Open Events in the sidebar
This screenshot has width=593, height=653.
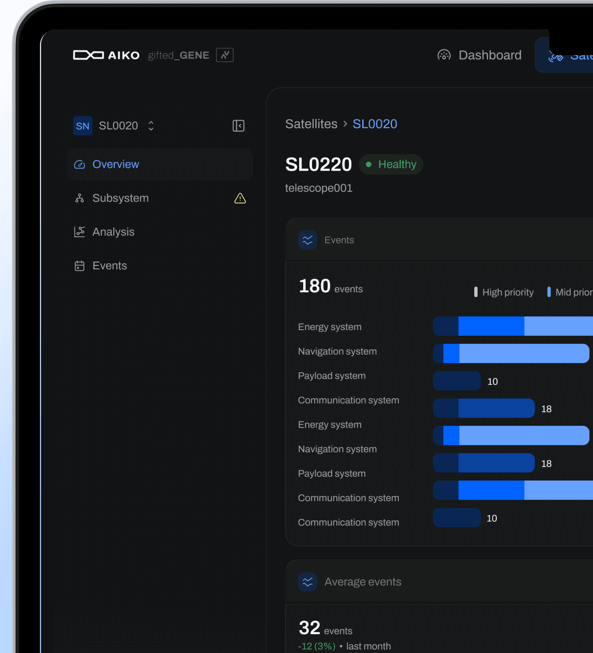(109, 266)
